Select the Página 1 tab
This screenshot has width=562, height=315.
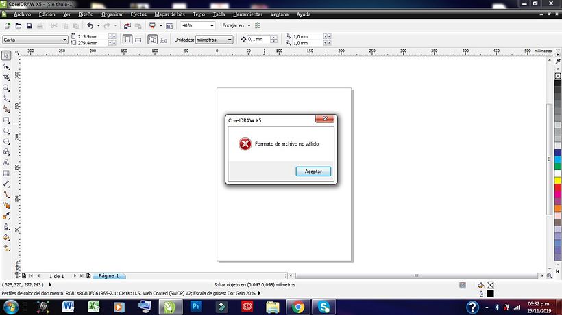coord(108,276)
